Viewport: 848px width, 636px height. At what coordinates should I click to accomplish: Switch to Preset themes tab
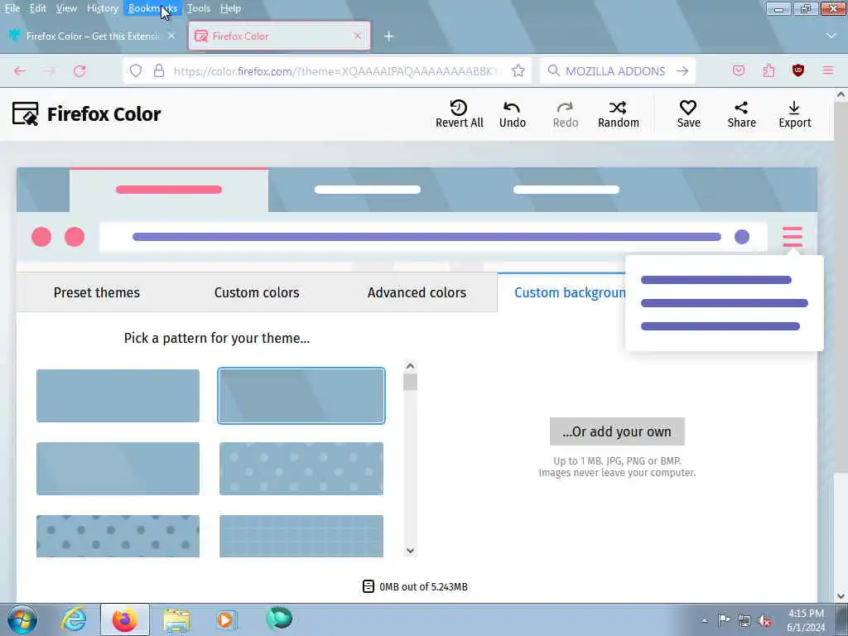[97, 292]
